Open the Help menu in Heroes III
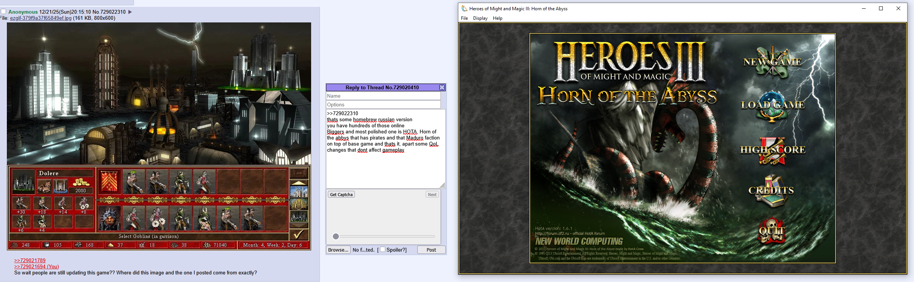Screen dimensions: 914x282 [498, 18]
